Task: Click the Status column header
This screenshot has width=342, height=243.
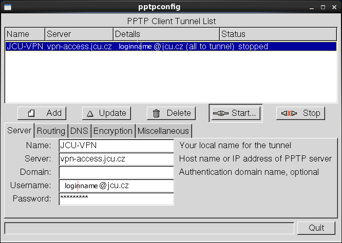Action: click(x=278, y=34)
